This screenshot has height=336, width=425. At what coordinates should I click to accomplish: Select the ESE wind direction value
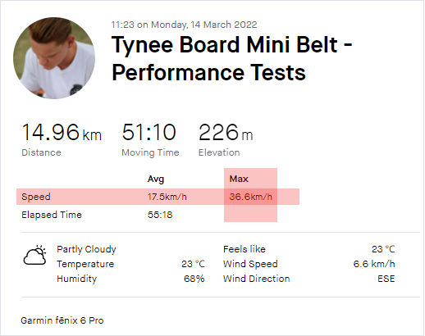(x=386, y=279)
